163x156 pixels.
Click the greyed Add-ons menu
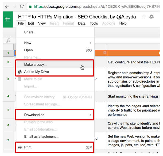108,23
